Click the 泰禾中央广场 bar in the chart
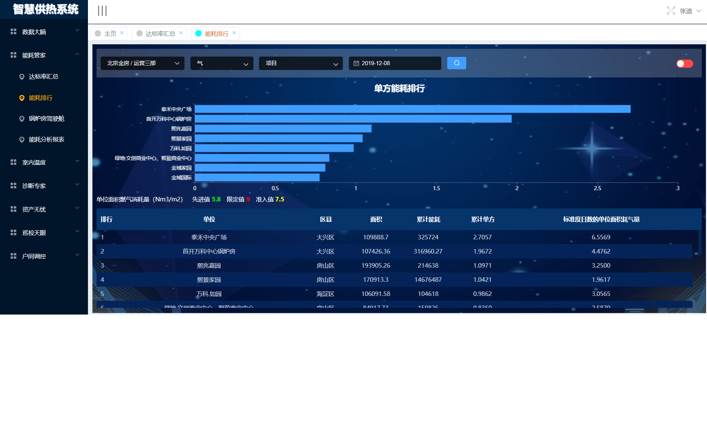 coord(412,109)
